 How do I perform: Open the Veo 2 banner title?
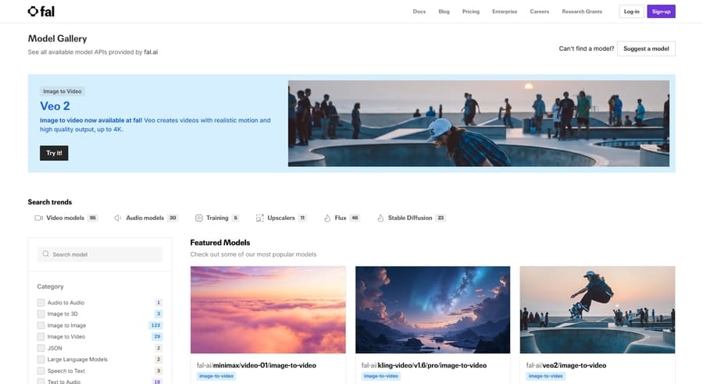click(55, 106)
